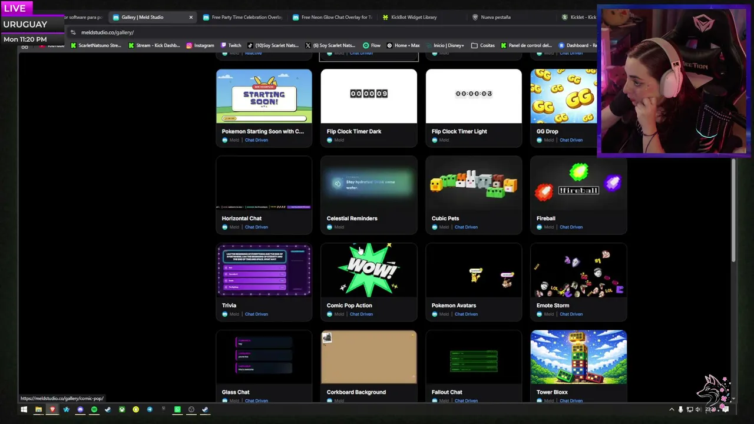Click Chat Driven tag under Comic Pop Action
Screen dimensions: 754x424
361,314
